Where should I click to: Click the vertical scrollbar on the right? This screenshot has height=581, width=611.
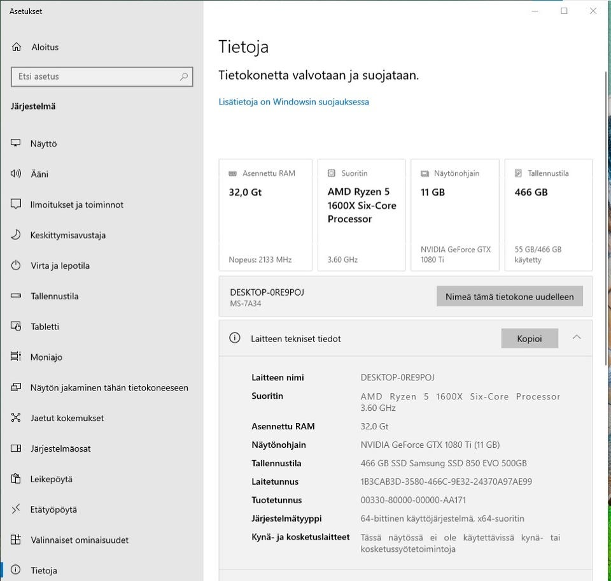click(x=605, y=219)
